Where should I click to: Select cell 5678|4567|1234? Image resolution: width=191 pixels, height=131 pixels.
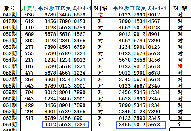point(65,73)
